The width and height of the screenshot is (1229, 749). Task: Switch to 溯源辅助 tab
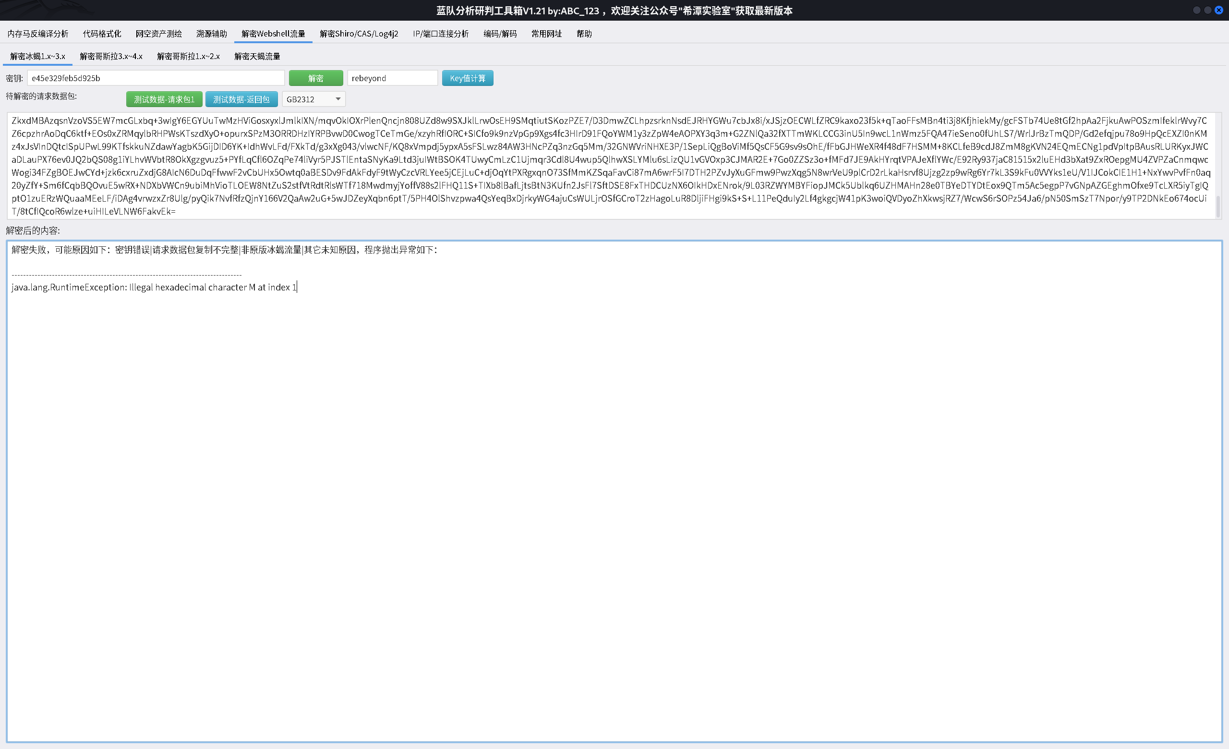212,34
